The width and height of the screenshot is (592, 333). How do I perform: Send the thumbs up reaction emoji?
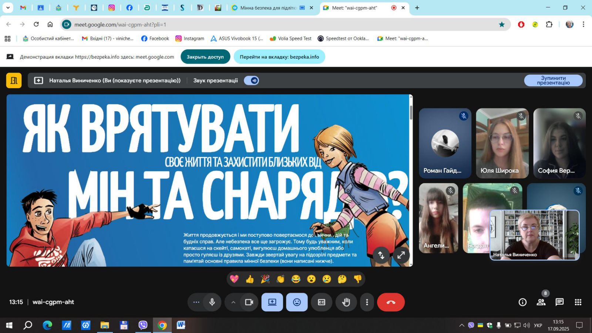[250, 279]
